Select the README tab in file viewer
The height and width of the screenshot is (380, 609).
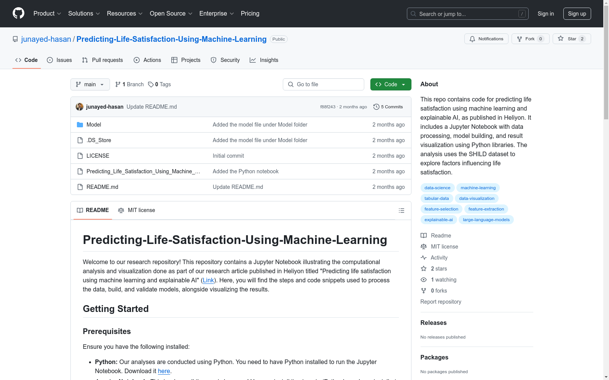pos(93,210)
